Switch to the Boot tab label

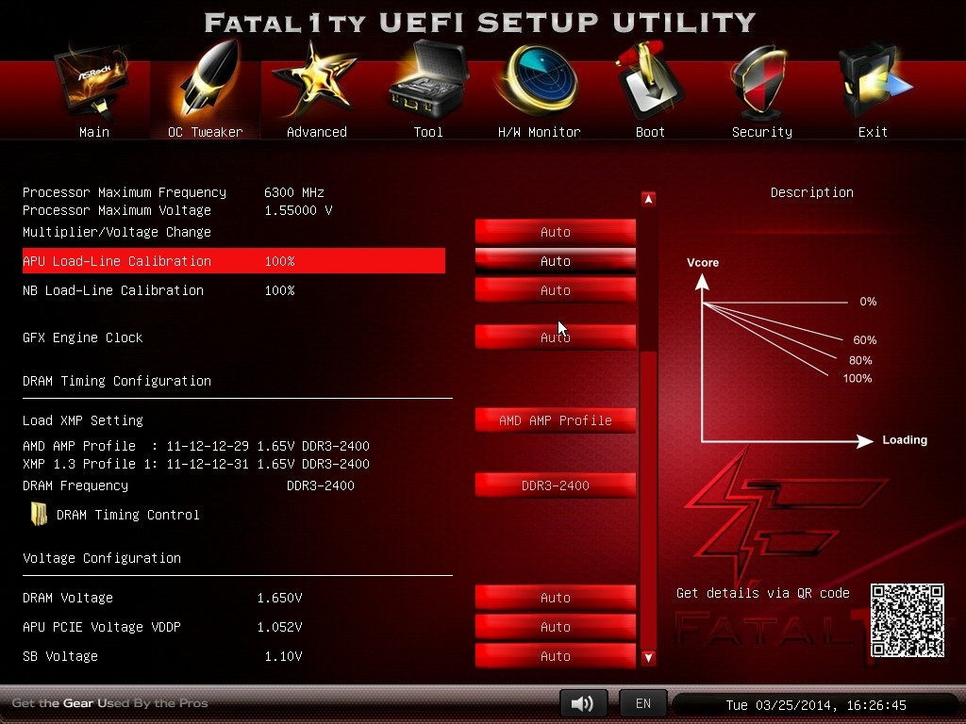click(650, 132)
